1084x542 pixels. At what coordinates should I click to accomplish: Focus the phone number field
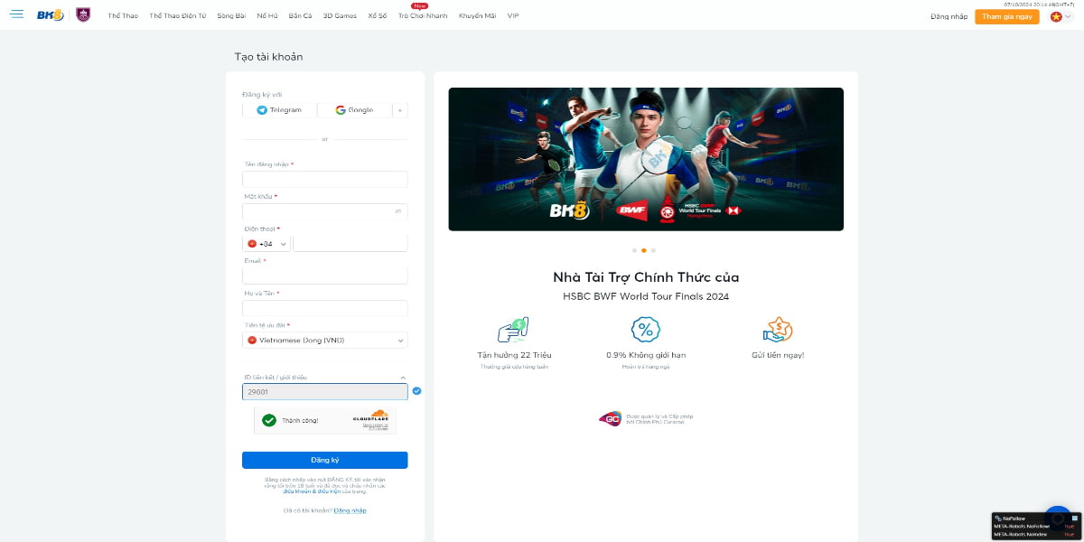pyautogui.click(x=350, y=244)
